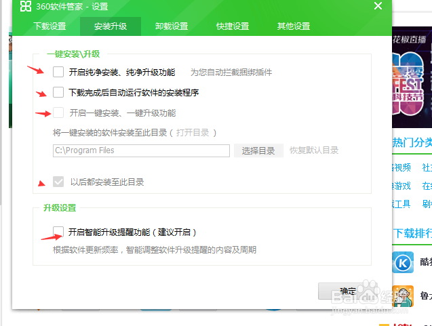
Task: Click the 游戏 category link behind dialog
Action: (401, 186)
